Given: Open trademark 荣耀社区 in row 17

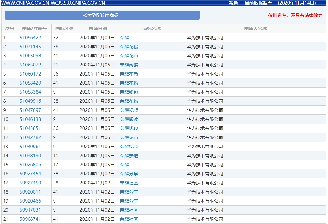Looking at the screenshot, I should [129, 183].
